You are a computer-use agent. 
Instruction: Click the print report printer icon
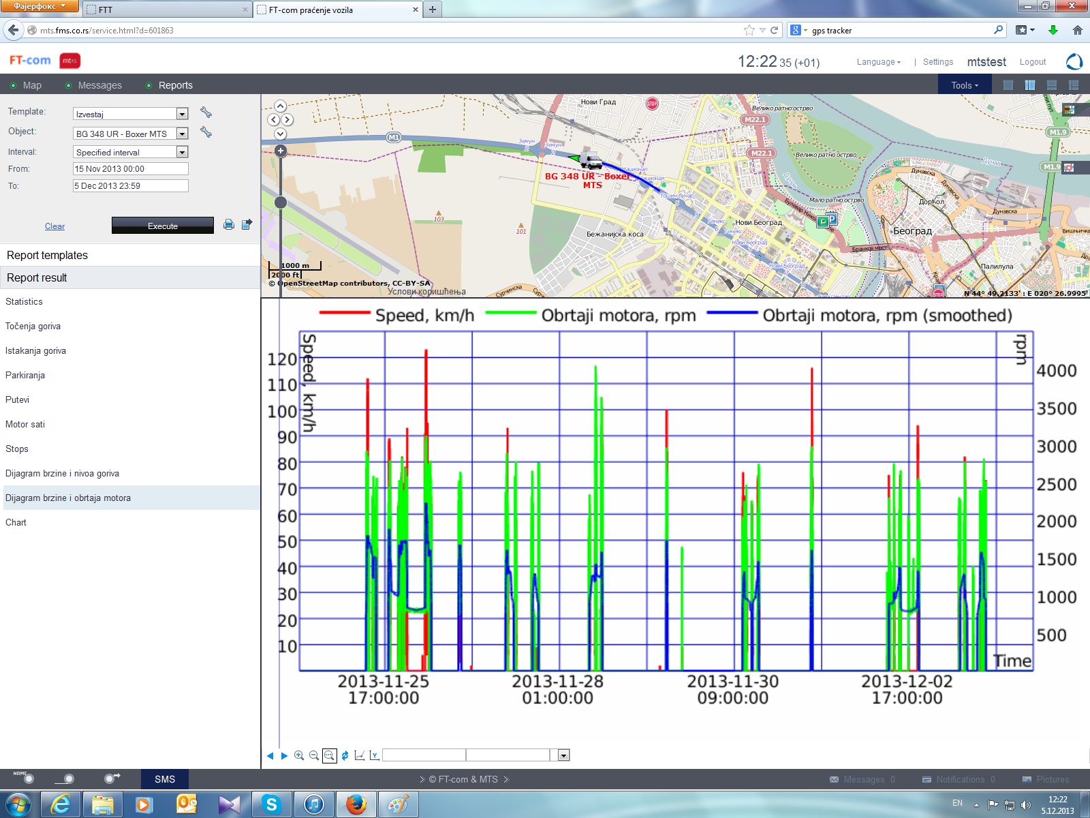coord(229,224)
